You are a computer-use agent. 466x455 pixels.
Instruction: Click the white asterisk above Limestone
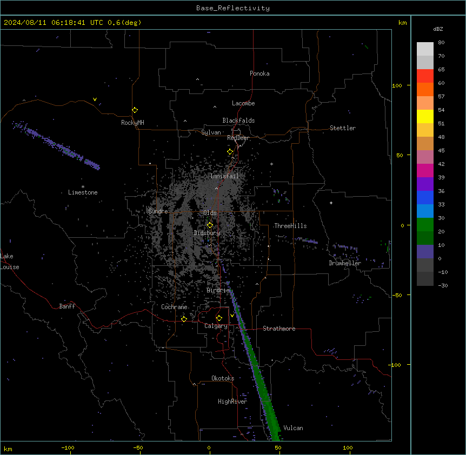[x=83, y=187]
